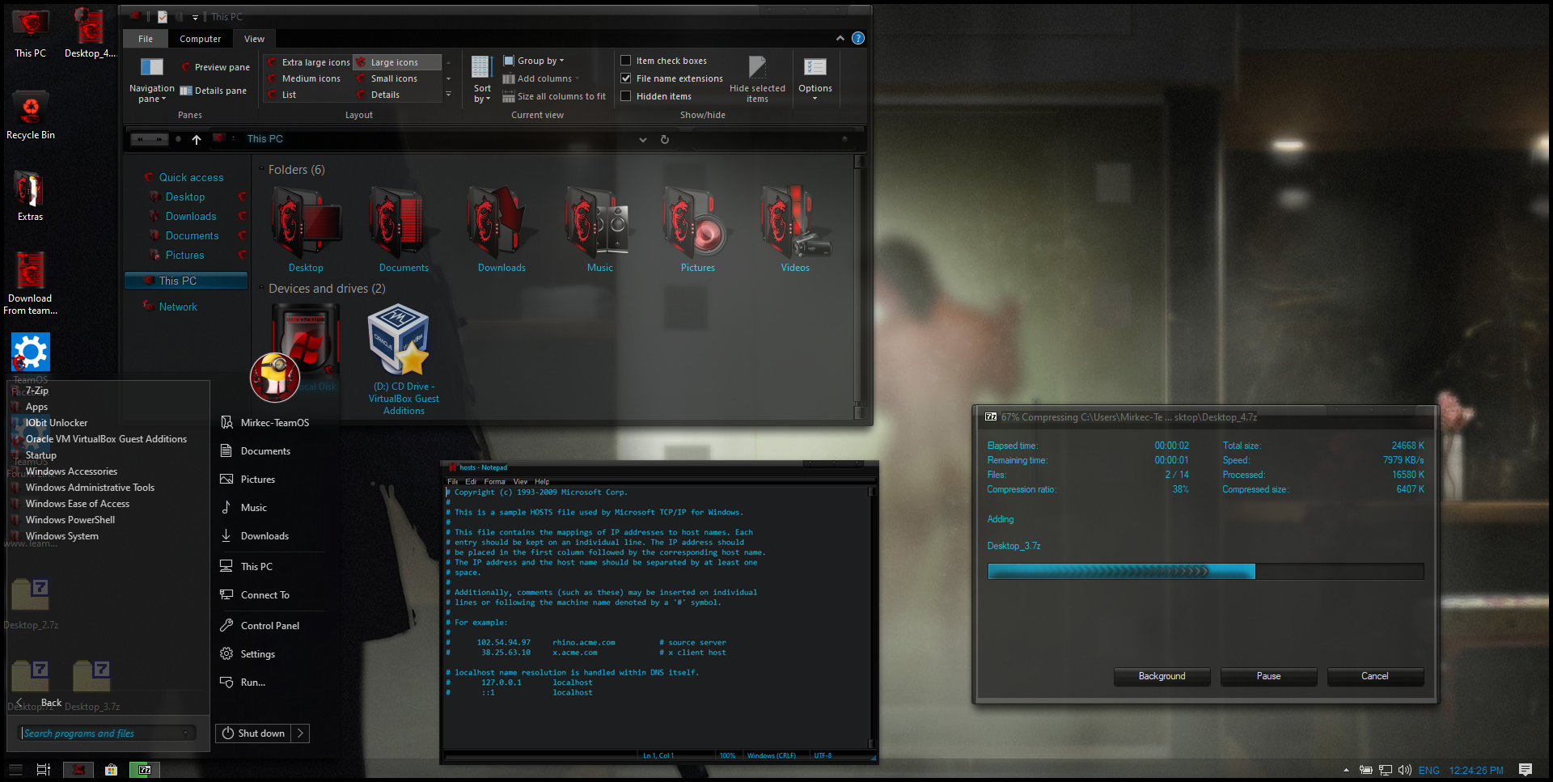Image resolution: width=1553 pixels, height=782 pixels.
Task: Open the action center notification icon
Action: click(1525, 770)
